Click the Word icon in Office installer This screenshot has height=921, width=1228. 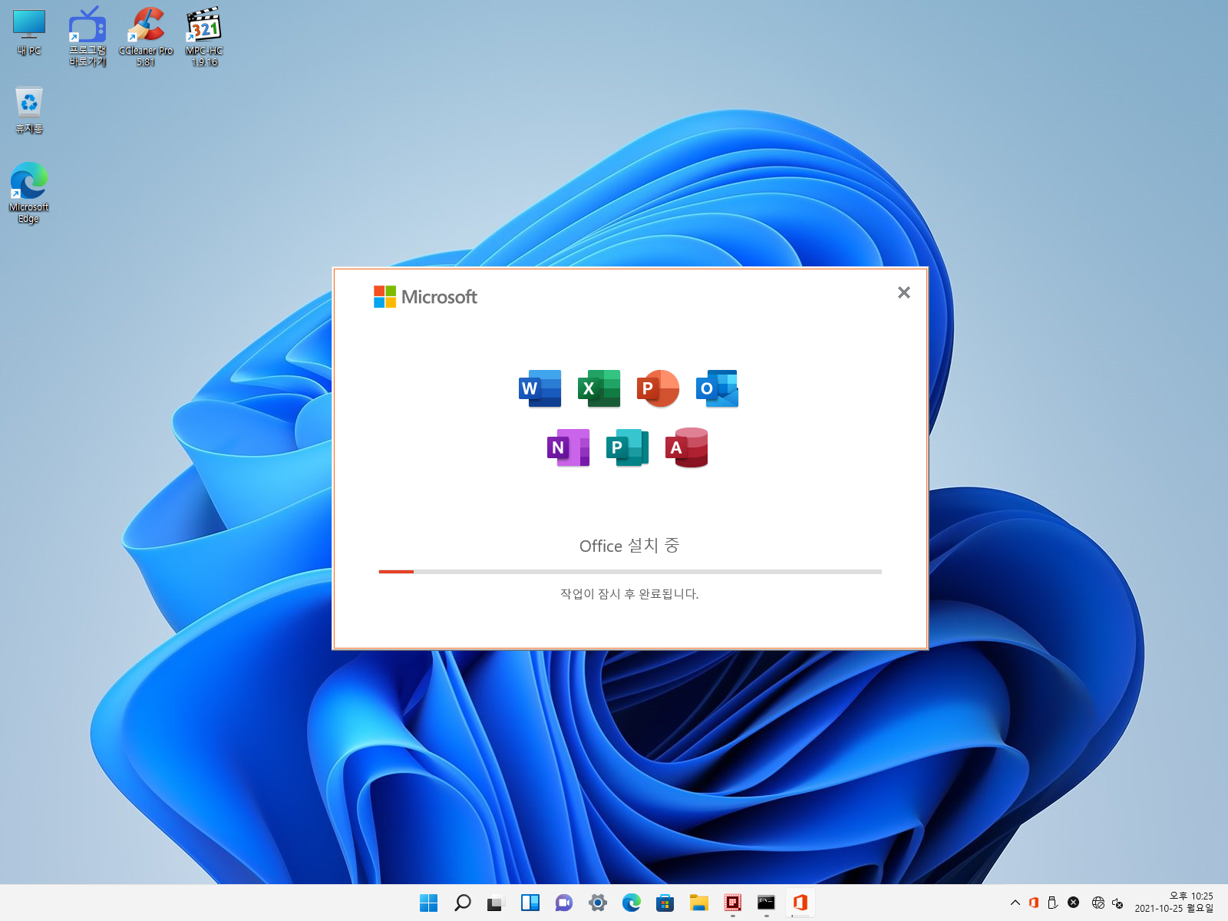[540, 388]
